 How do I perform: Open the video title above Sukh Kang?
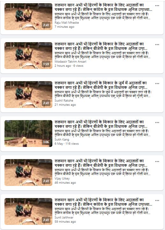101,124
